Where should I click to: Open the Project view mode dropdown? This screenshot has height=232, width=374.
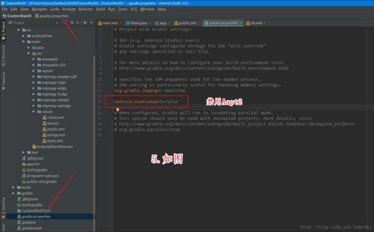coord(57,23)
